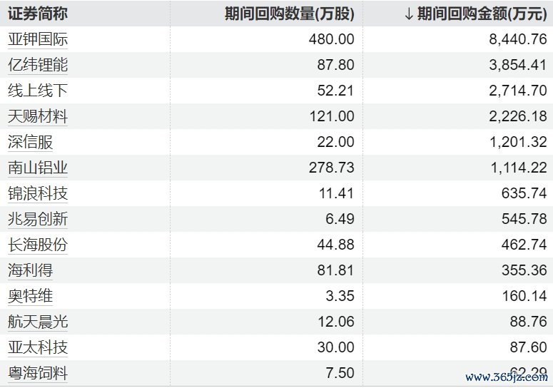The width and height of the screenshot is (553, 388).
Task: Select the 3.35 quantity cell
Action: [x=266, y=297]
